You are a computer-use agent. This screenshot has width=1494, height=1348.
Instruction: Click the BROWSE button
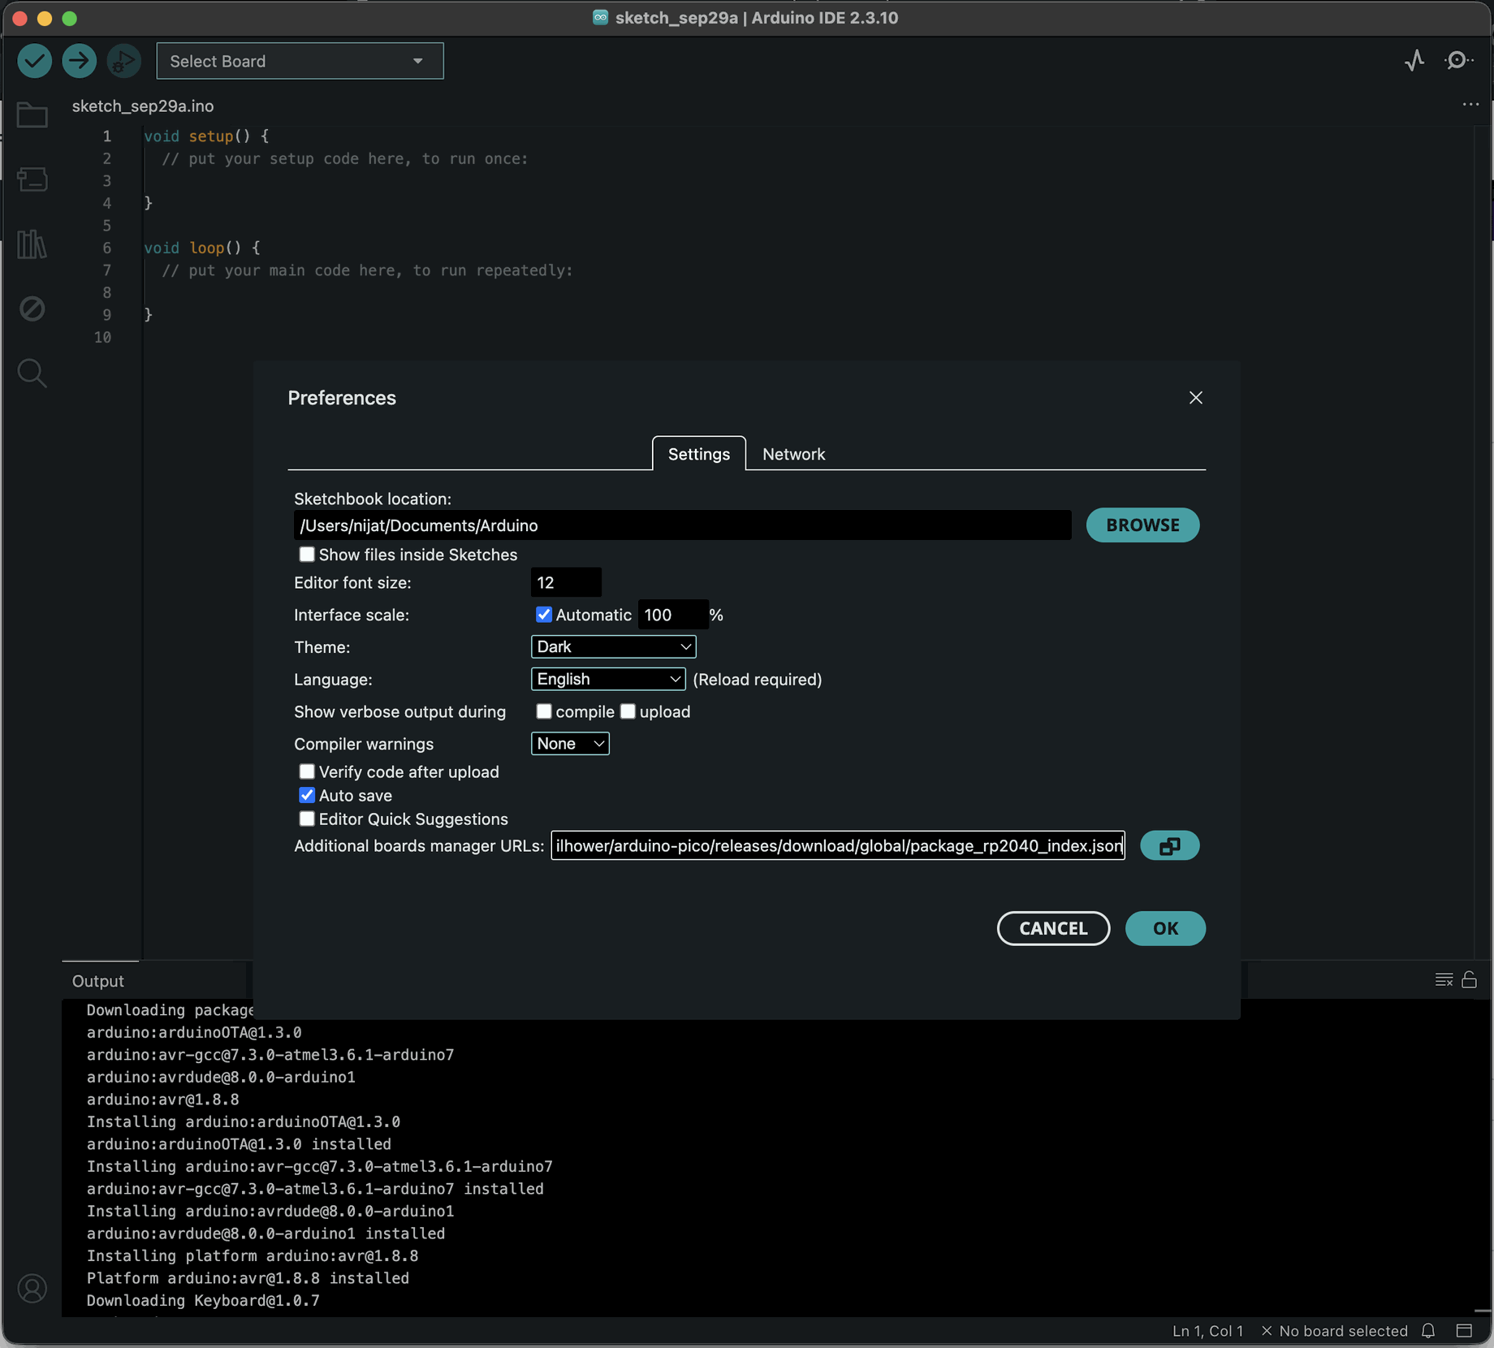coord(1142,525)
